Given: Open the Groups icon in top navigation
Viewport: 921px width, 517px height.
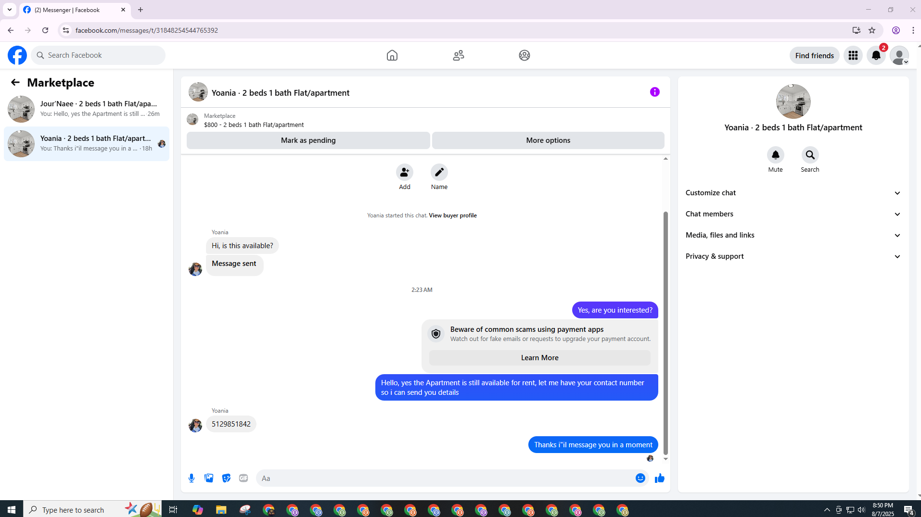Looking at the screenshot, I should pyautogui.click(x=524, y=55).
